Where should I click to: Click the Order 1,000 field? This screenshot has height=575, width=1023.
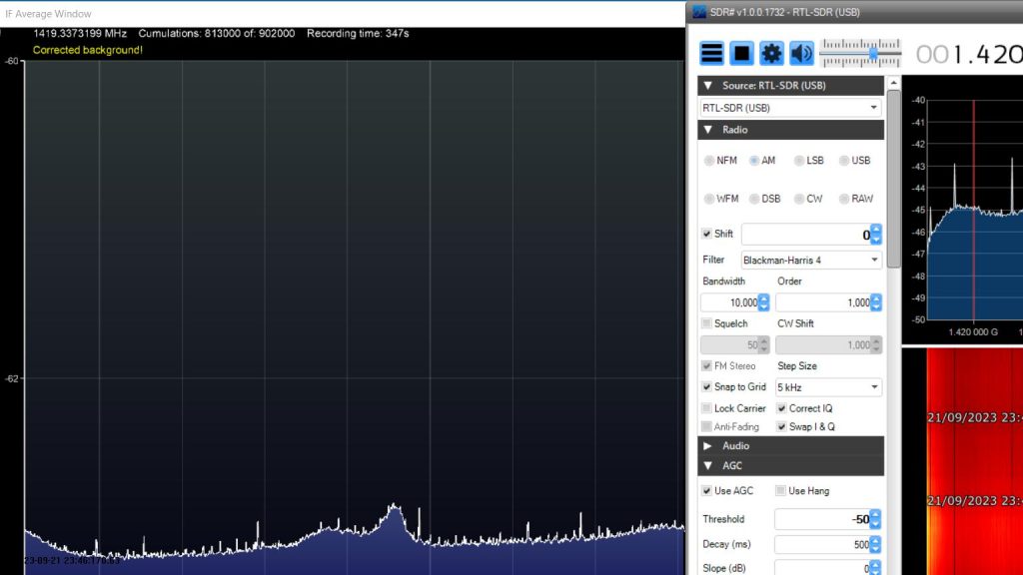[823, 302]
